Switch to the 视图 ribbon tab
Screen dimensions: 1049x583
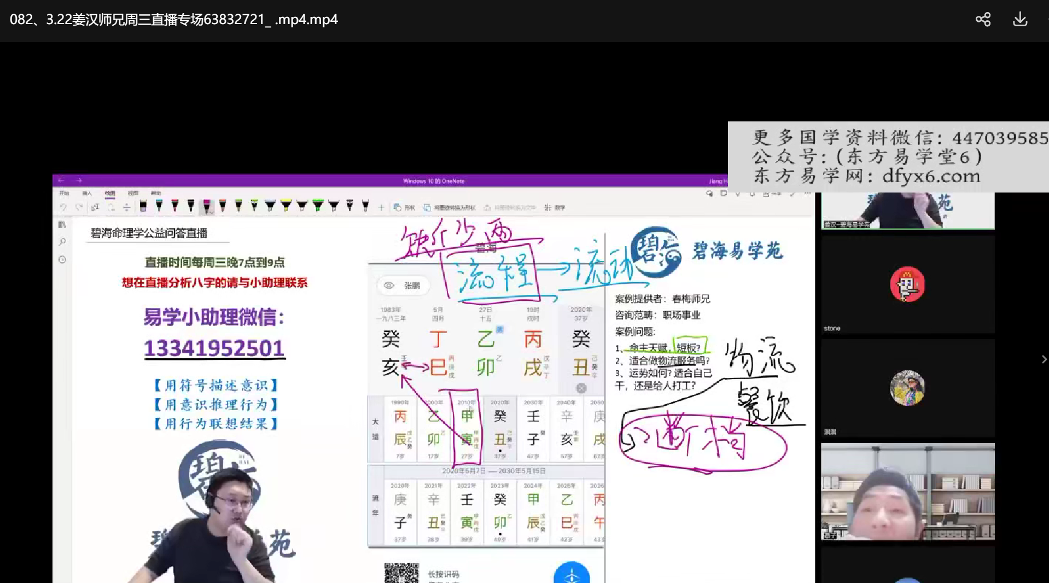[x=133, y=193]
